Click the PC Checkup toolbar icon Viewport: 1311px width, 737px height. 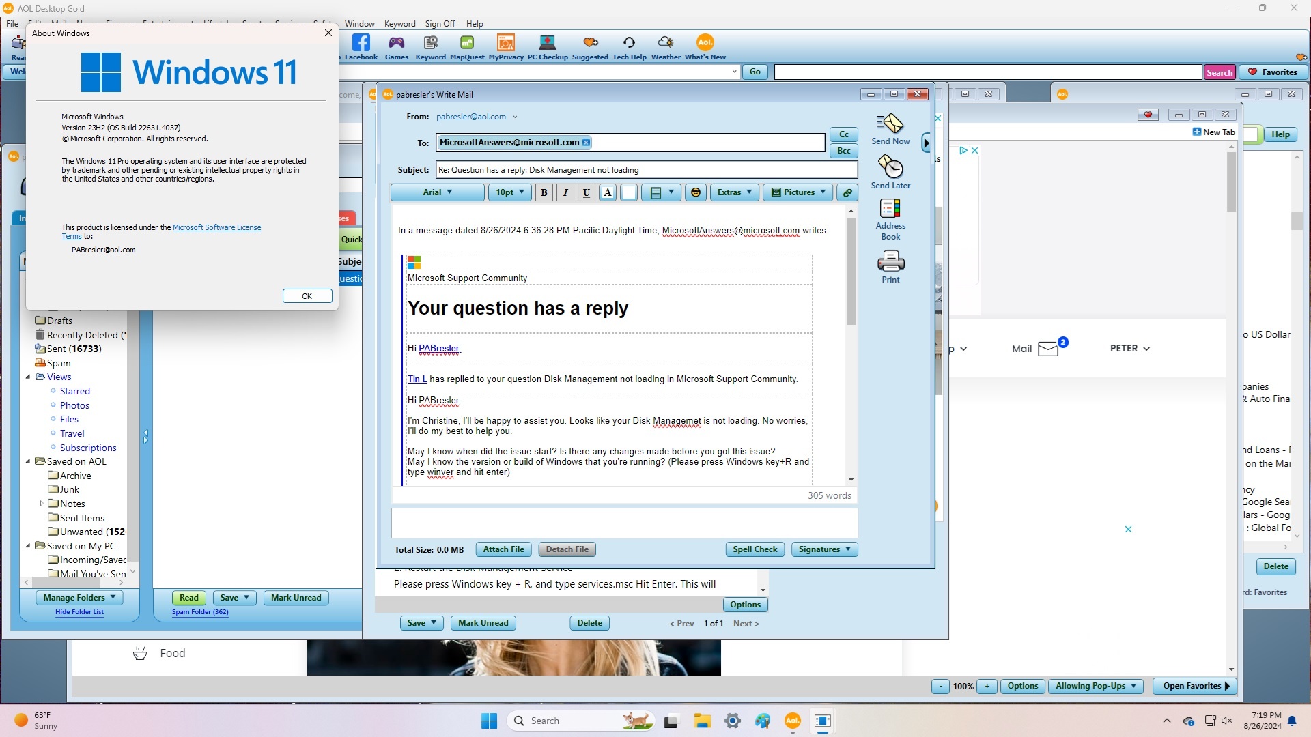(547, 43)
